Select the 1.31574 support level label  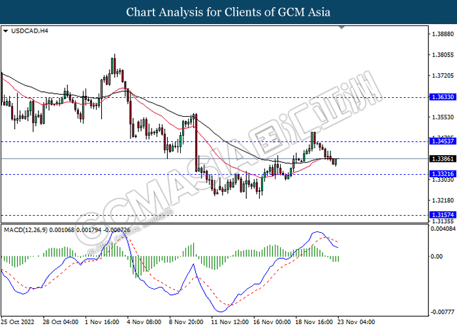(x=443, y=215)
